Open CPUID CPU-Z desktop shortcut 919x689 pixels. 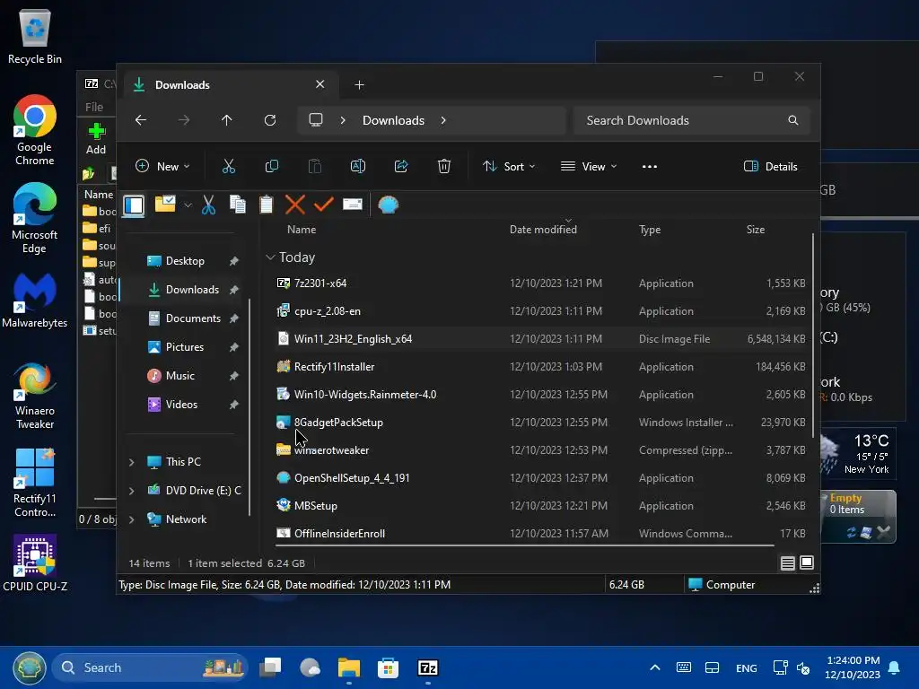(35, 563)
